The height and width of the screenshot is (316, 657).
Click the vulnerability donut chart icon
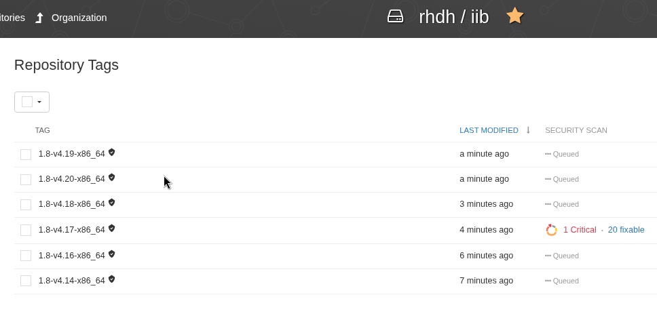[x=551, y=230]
